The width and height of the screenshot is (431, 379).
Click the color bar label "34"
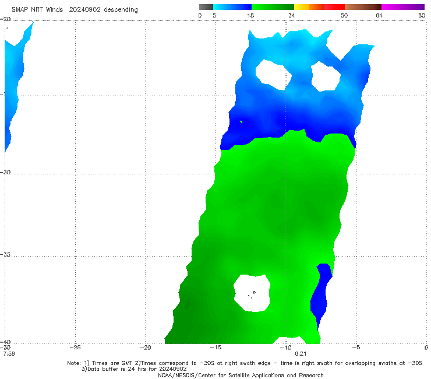pyautogui.click(x=292, y=16)
